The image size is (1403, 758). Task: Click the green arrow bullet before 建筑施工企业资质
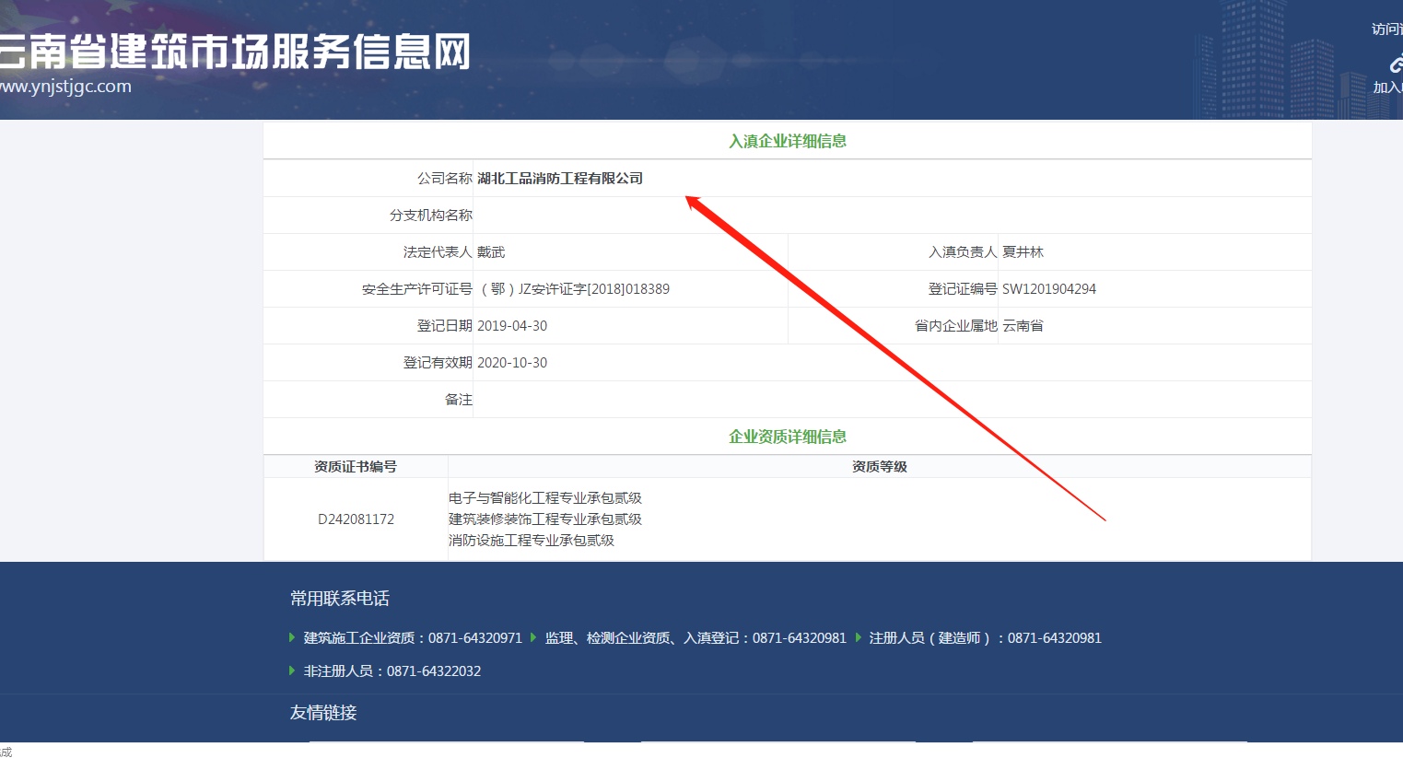tap(292, 637)
